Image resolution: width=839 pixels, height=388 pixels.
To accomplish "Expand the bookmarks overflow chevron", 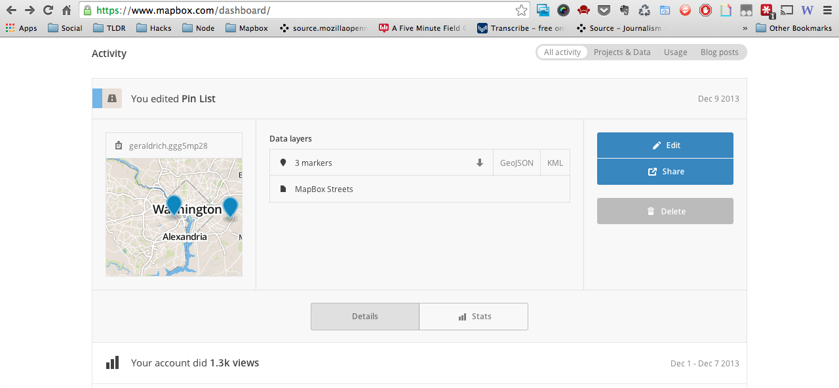I will point(745,28).
